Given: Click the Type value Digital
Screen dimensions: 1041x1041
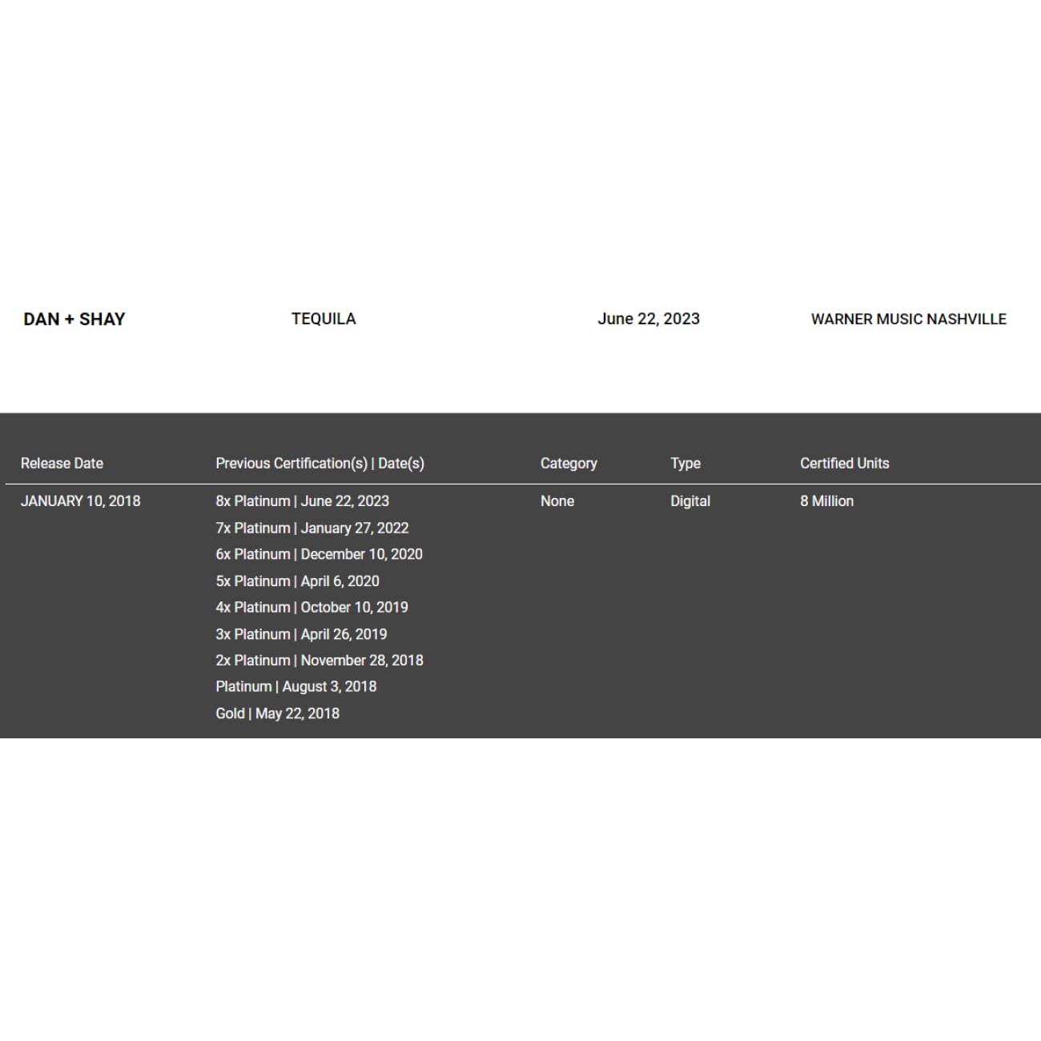Looking at the screenshot, I should [690, 501].
